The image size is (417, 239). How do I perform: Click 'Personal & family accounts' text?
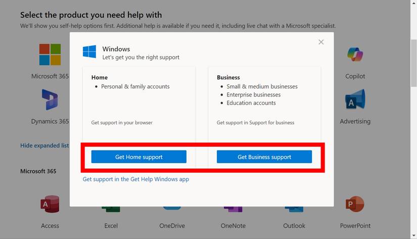(x=135, y=86)
